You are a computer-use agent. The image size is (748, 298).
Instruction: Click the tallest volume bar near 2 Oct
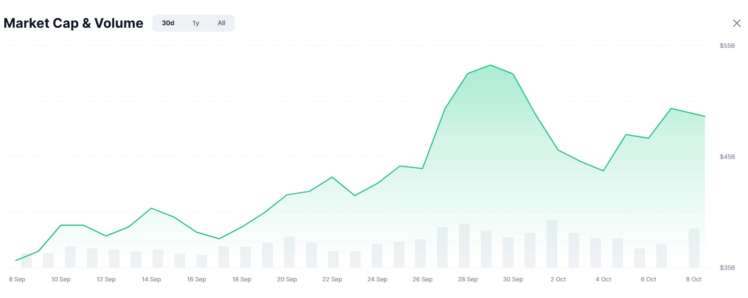coord(552,244)
